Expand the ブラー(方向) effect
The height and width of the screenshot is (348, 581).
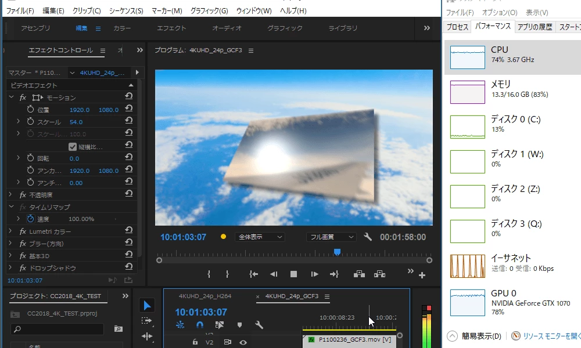[10, 243]
